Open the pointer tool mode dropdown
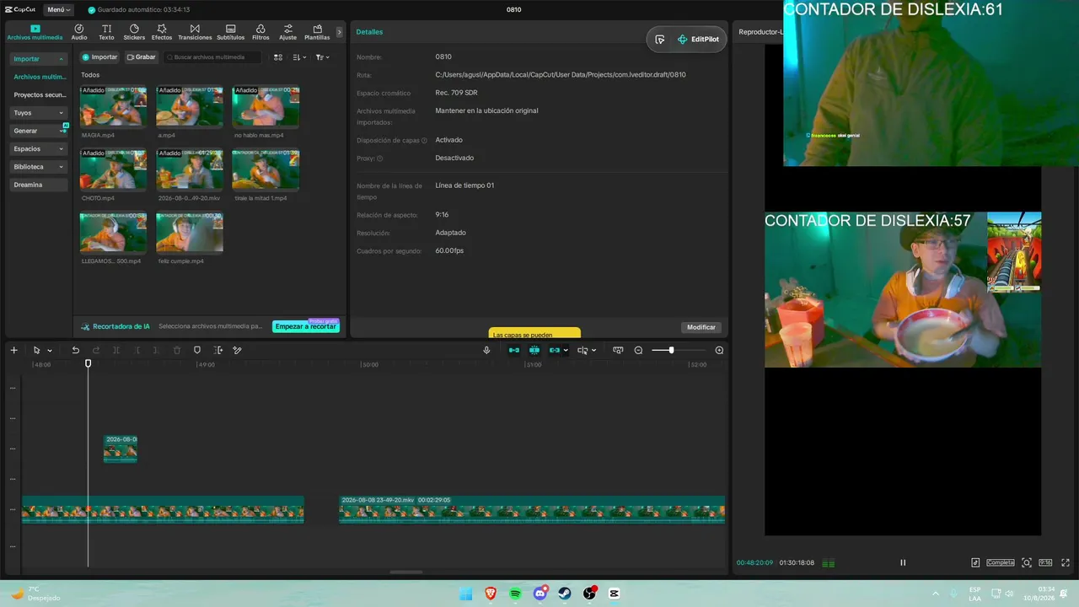 coord(50,351)
